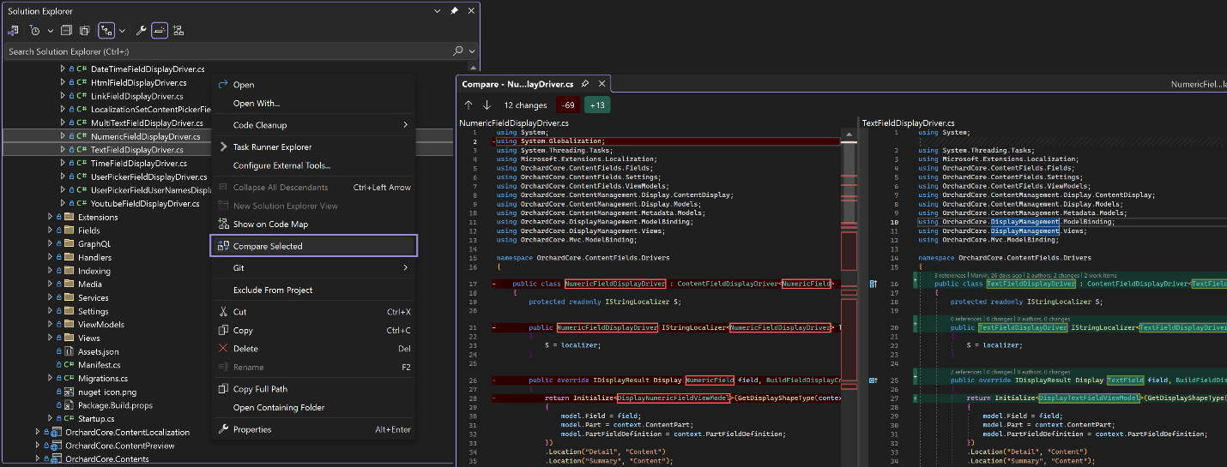
Task: Open Properties via the wrench toolbar icon
Action: point(142,31)
